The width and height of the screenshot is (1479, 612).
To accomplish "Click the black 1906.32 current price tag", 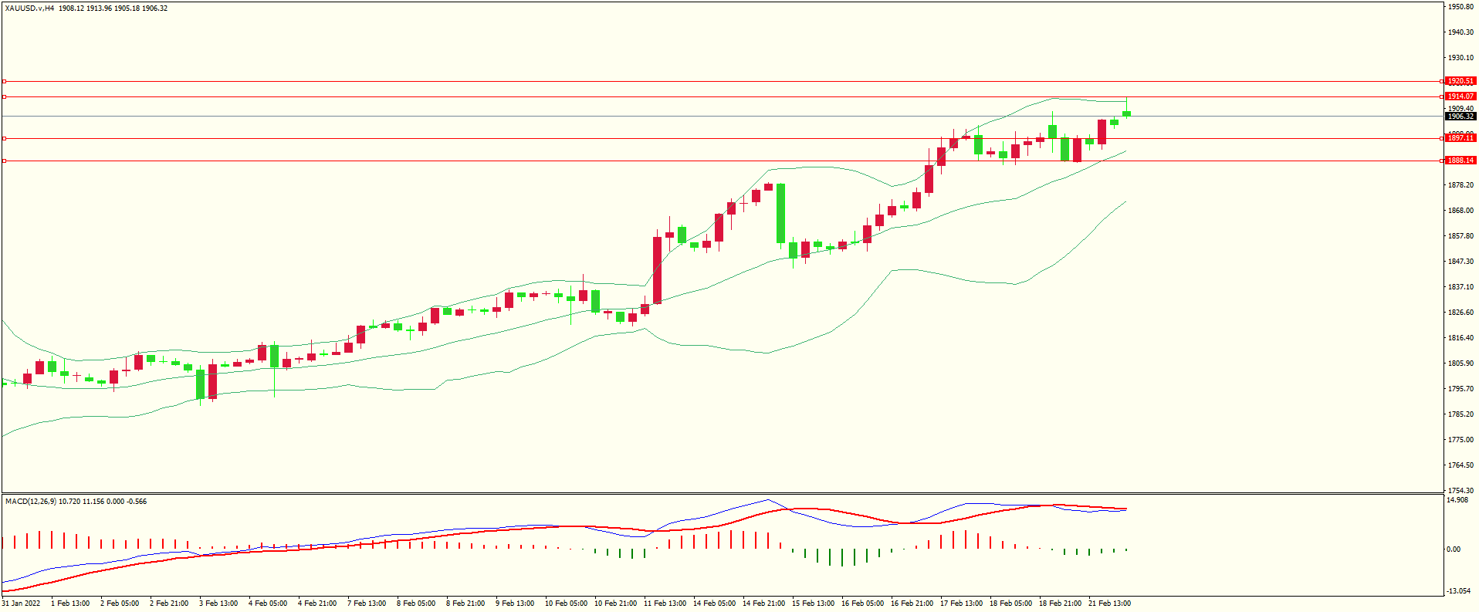I will 1460,117.
